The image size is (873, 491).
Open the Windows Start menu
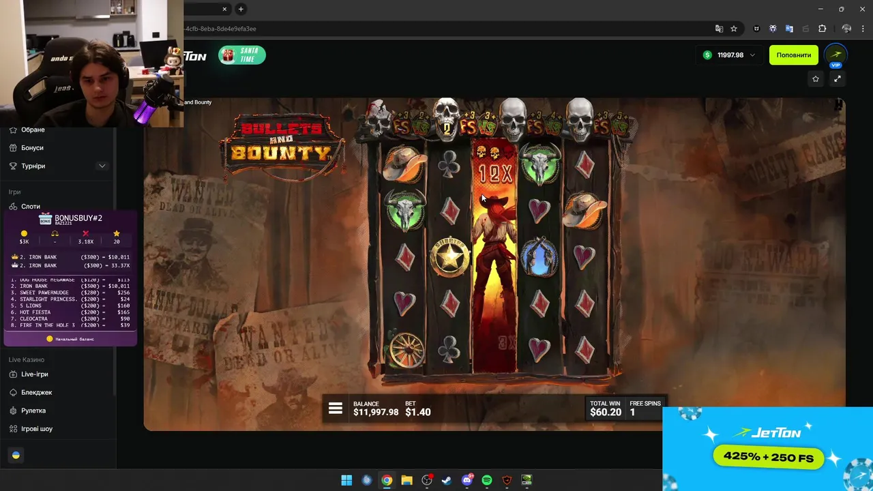[346, 480]
